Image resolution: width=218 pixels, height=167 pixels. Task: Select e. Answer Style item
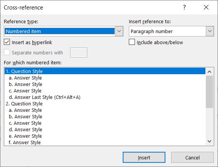point(105,136)
